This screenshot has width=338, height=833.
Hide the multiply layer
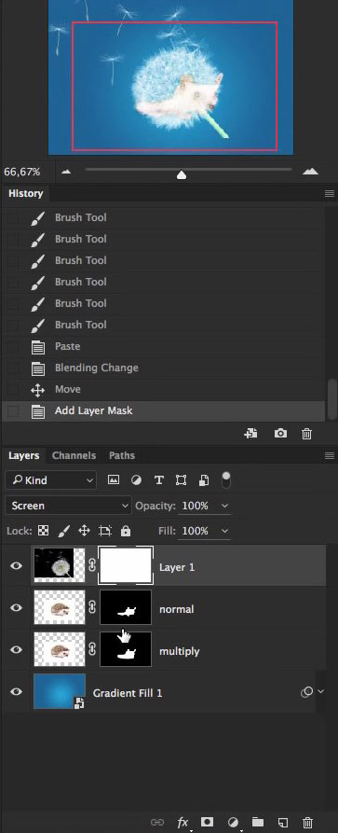click(17, 650)
